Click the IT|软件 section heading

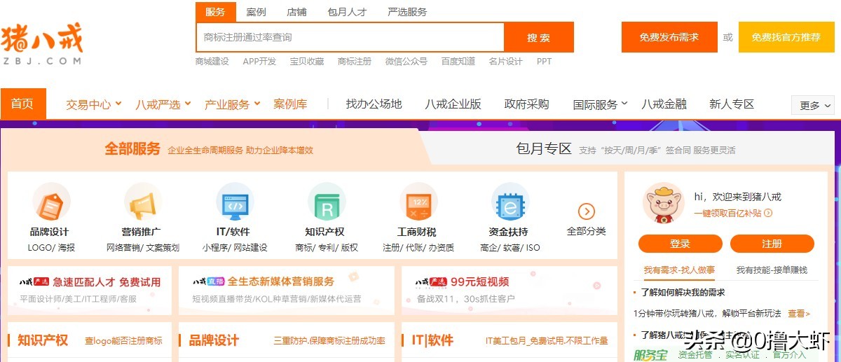click(x=432, y=340)
